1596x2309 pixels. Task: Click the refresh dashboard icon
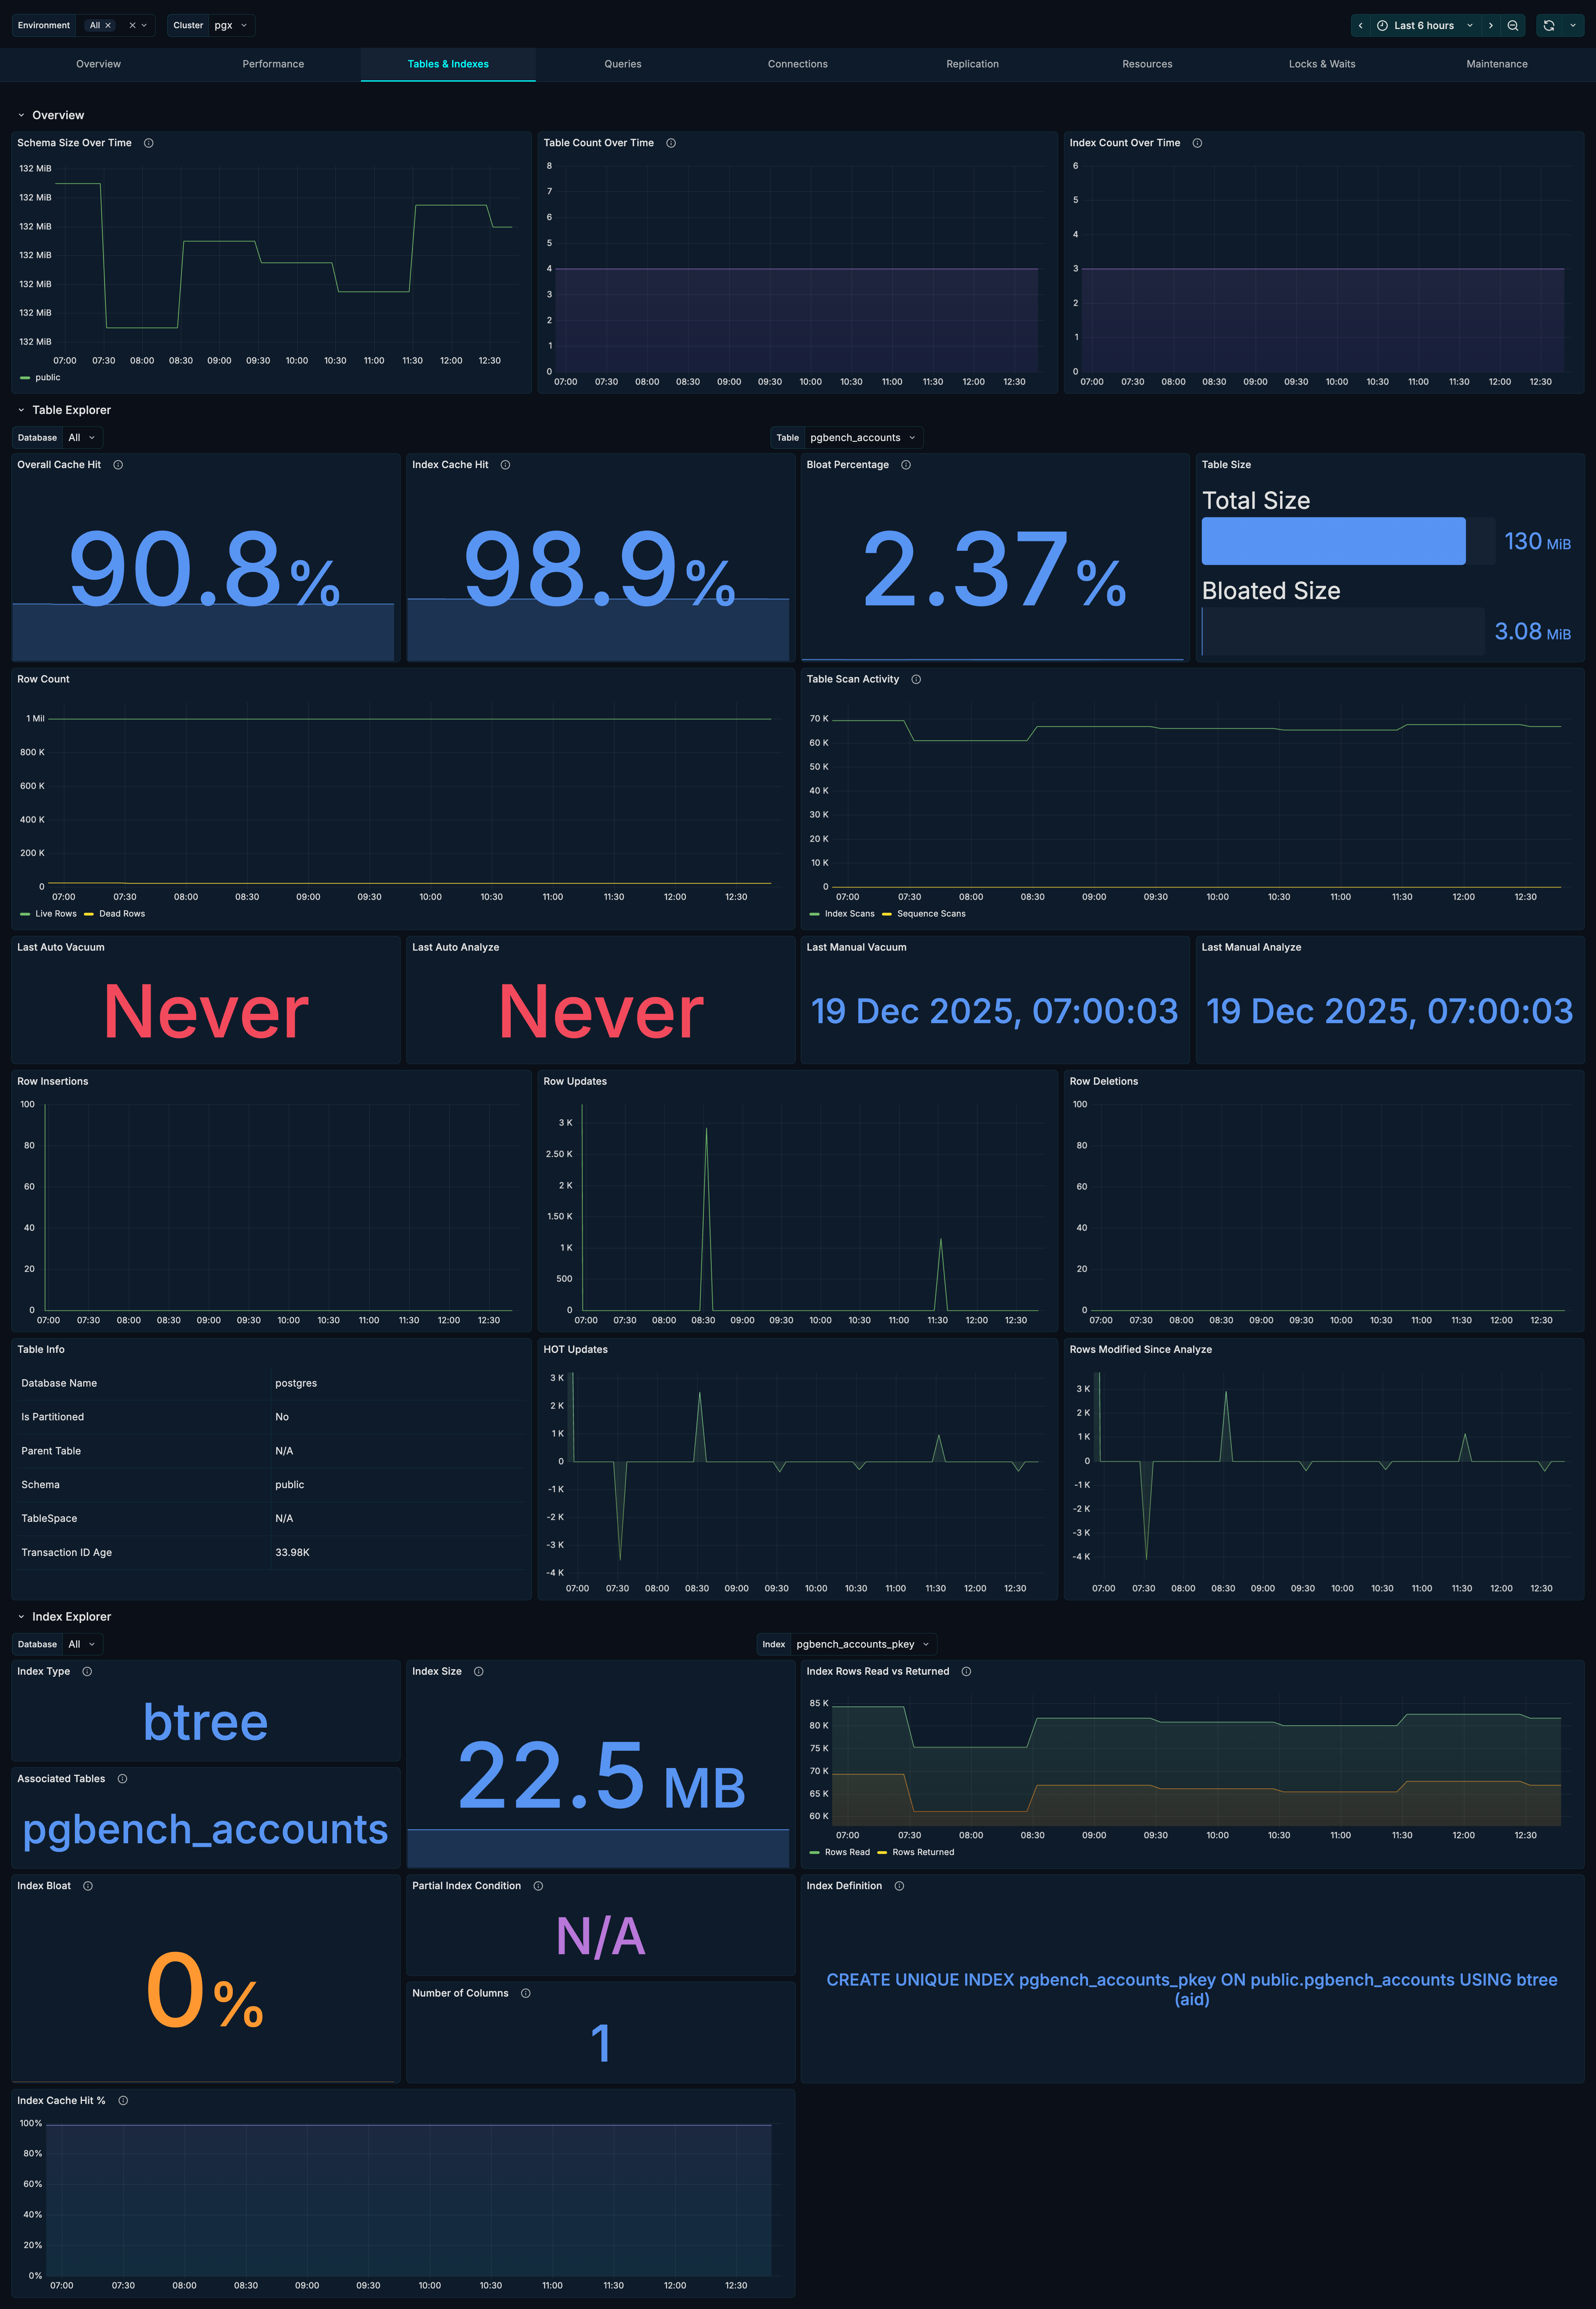pos(1548,25)
